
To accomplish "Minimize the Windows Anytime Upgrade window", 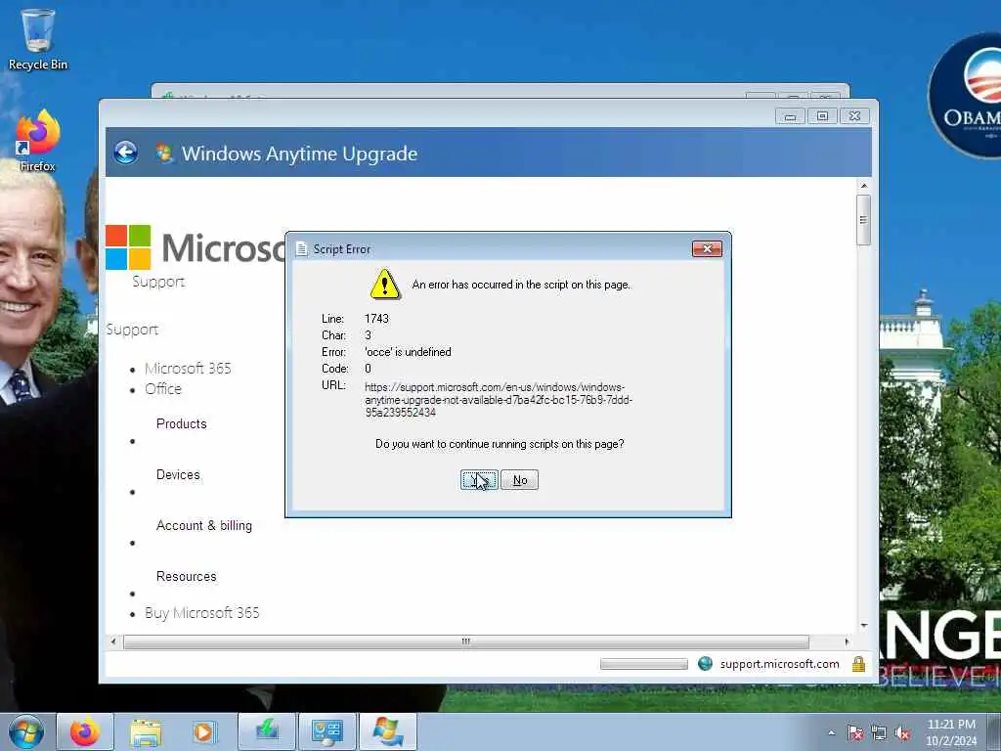I will [x=790, y=116].
